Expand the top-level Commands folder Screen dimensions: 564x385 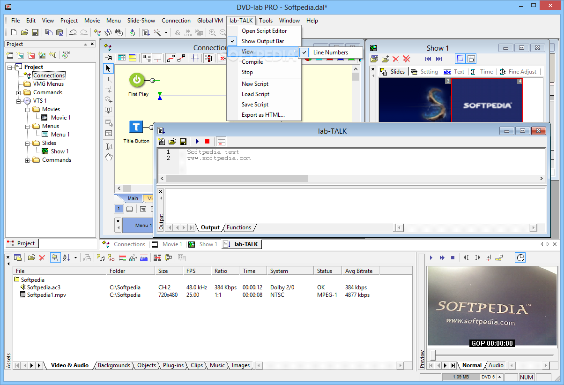pyautogui.click(x=19, y=92)
